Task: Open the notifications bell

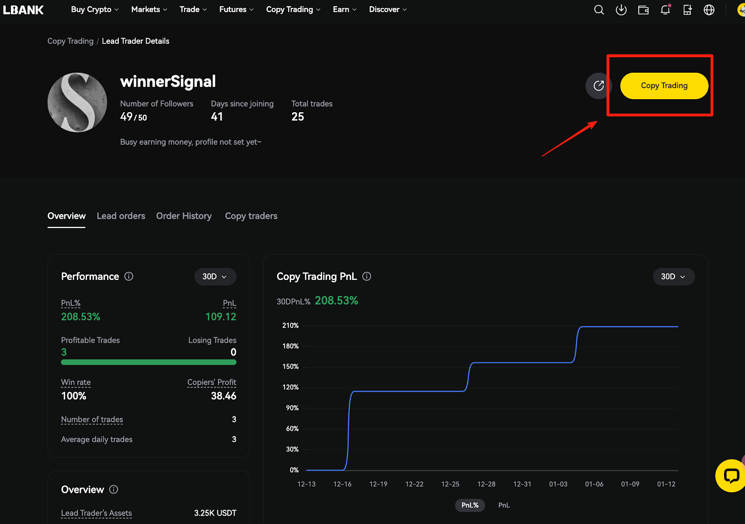Action: [665, 10]
